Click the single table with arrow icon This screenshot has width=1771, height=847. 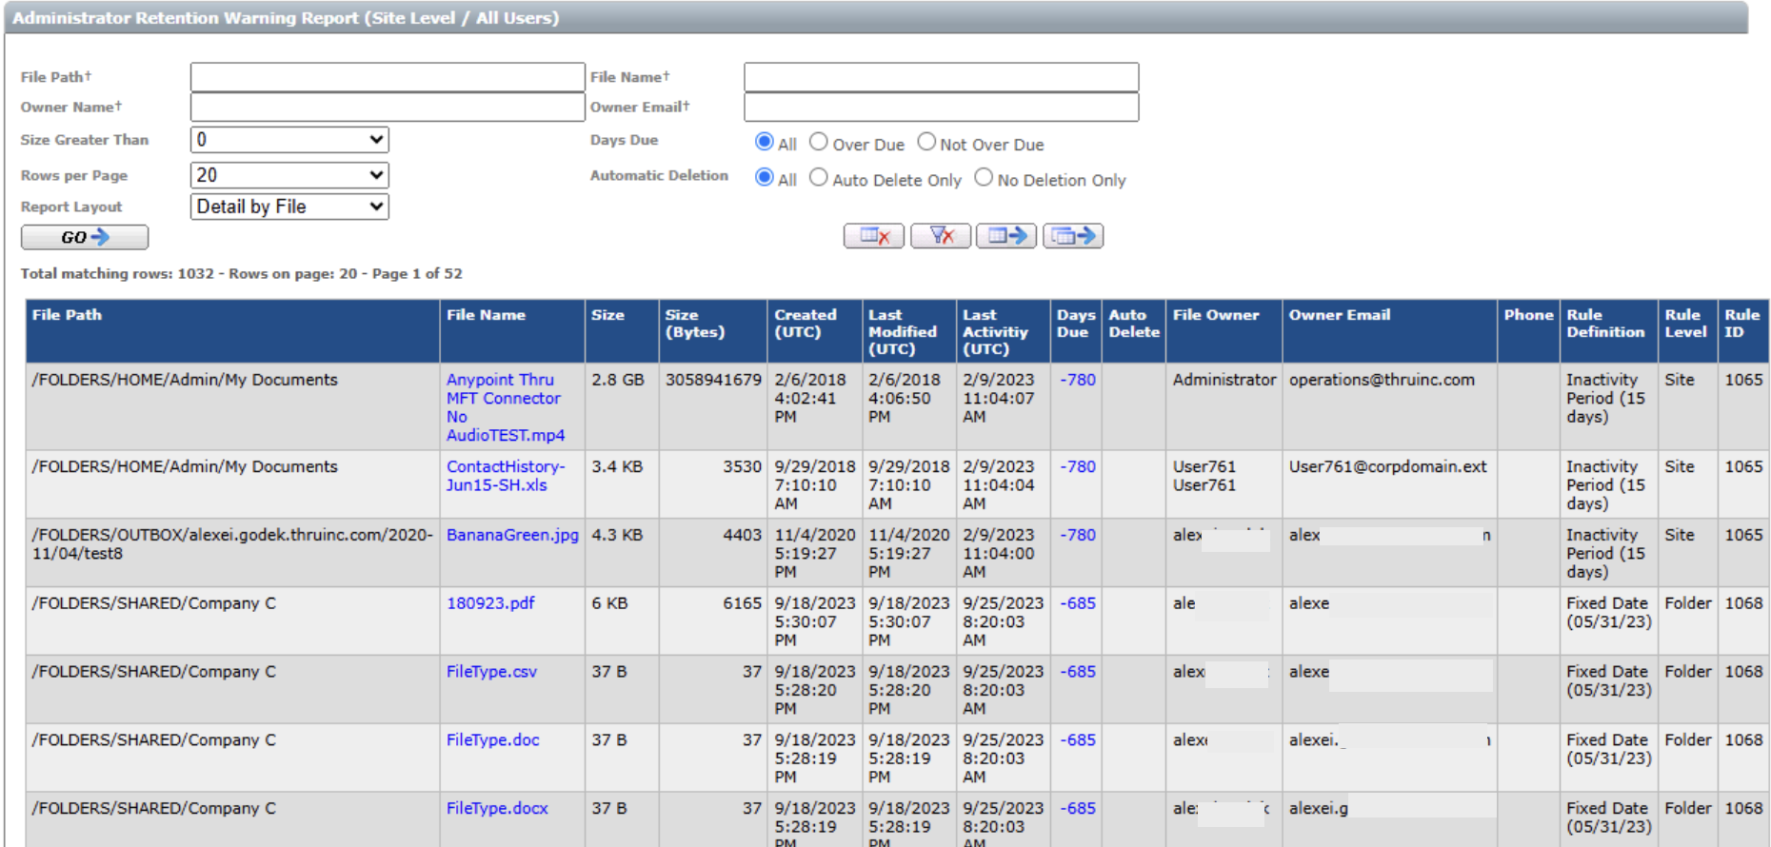click(1005, 236)
